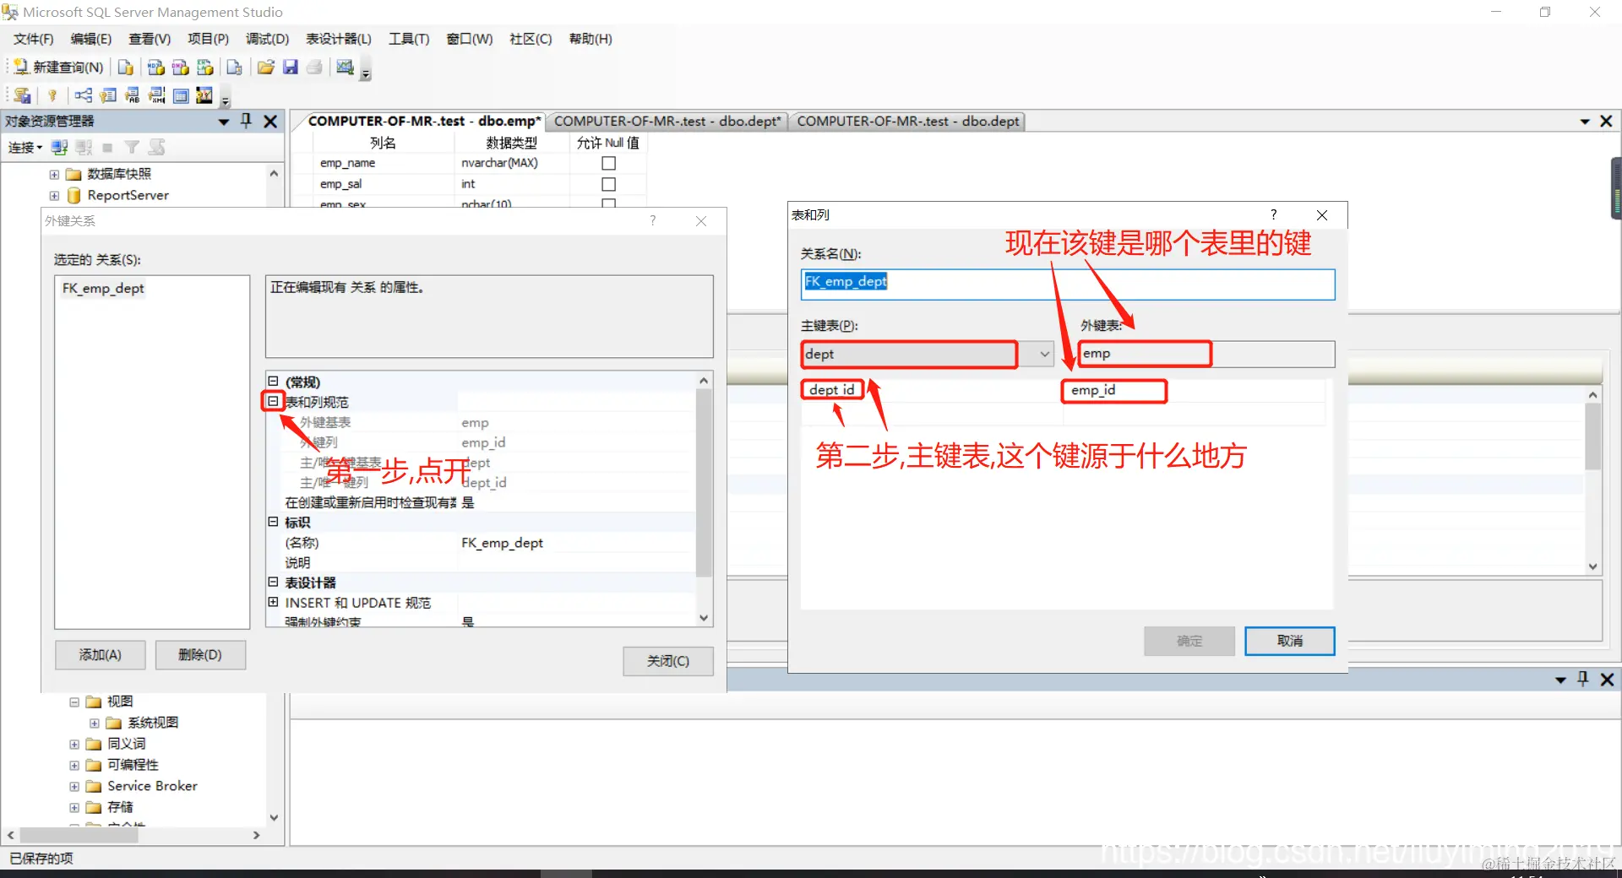The width and height of the screenshot is (1622, 878).
Task: Open the dept primary key table dropdown
Action: pos(1042,354)
